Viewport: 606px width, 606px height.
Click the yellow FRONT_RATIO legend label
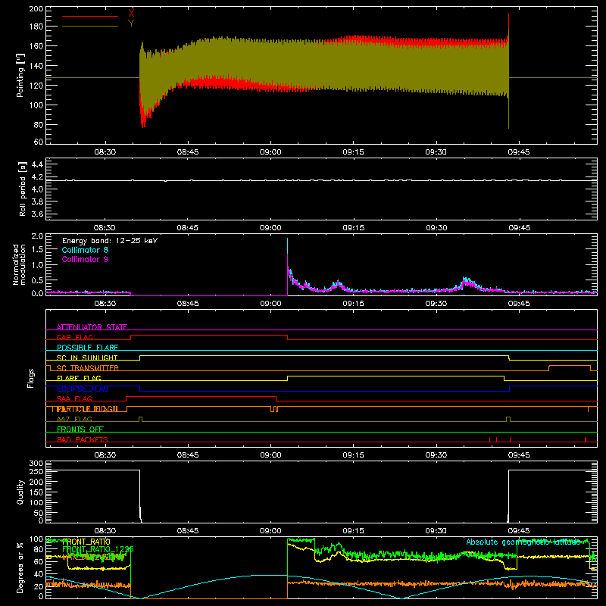86,542
